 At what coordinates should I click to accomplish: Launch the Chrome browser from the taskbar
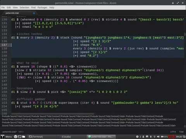click(15, 137)
